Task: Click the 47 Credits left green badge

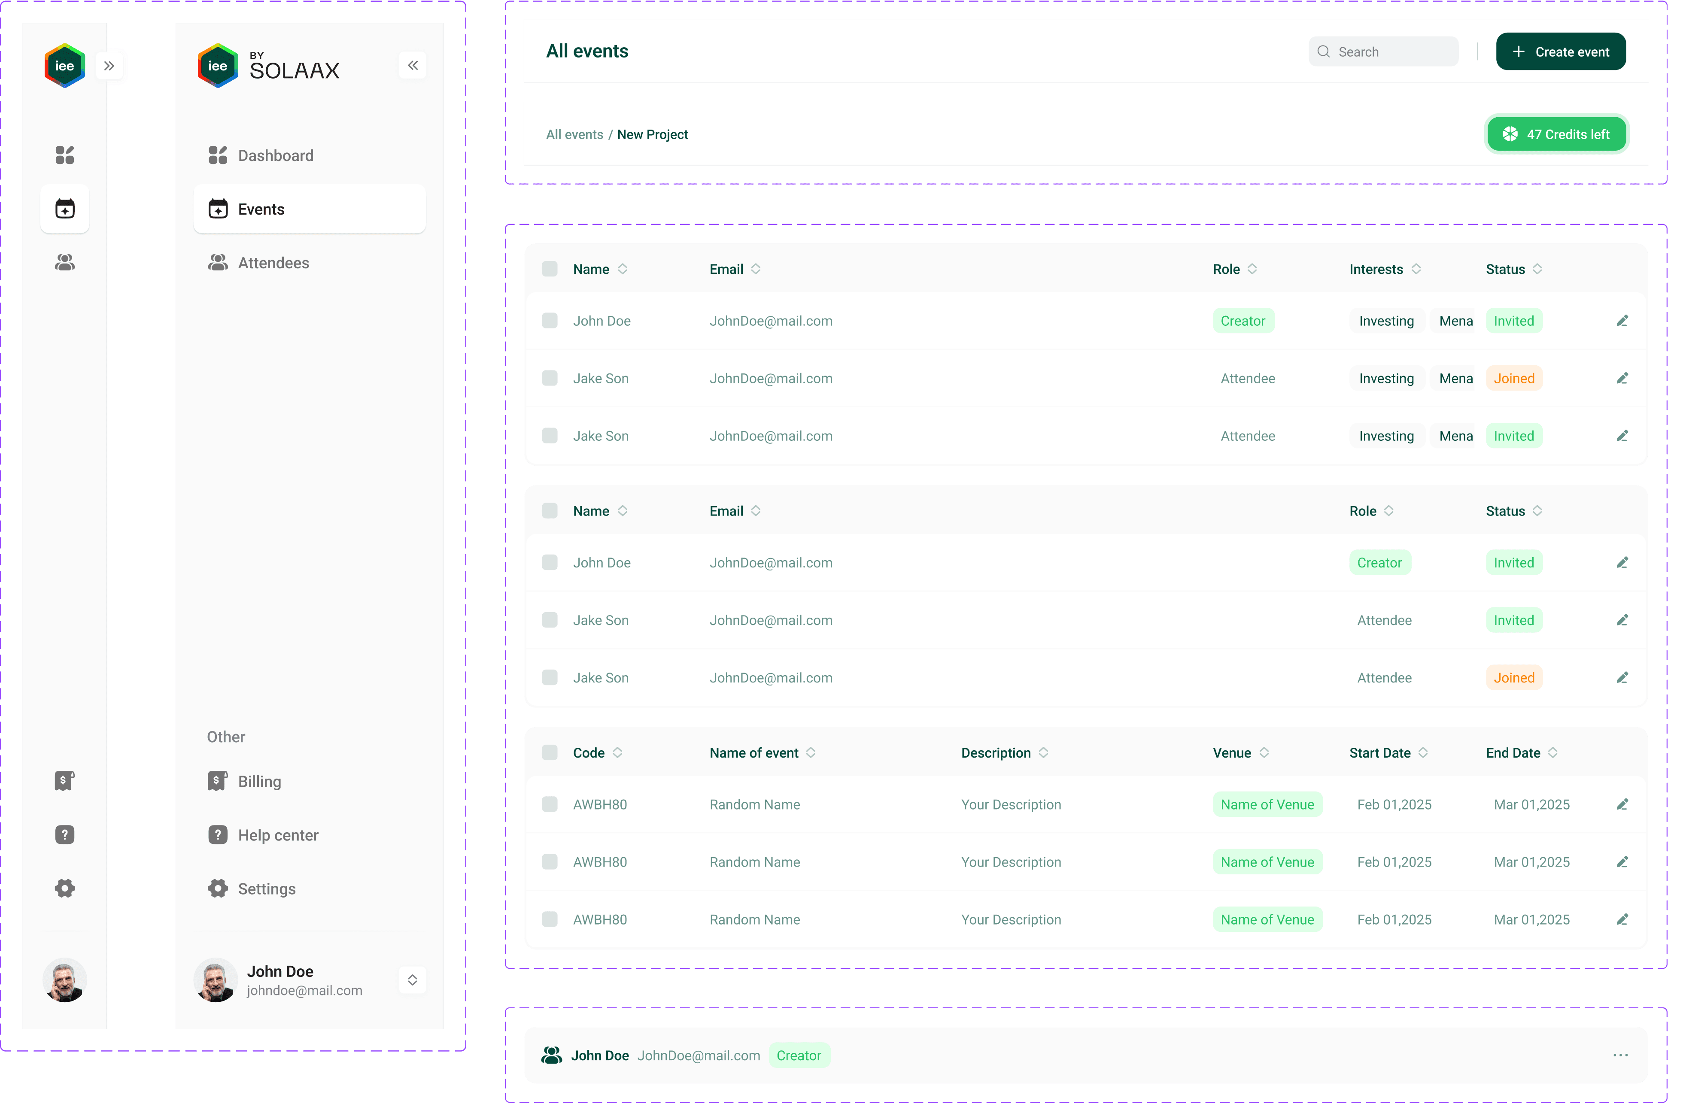Action: tap(1556, 134)
